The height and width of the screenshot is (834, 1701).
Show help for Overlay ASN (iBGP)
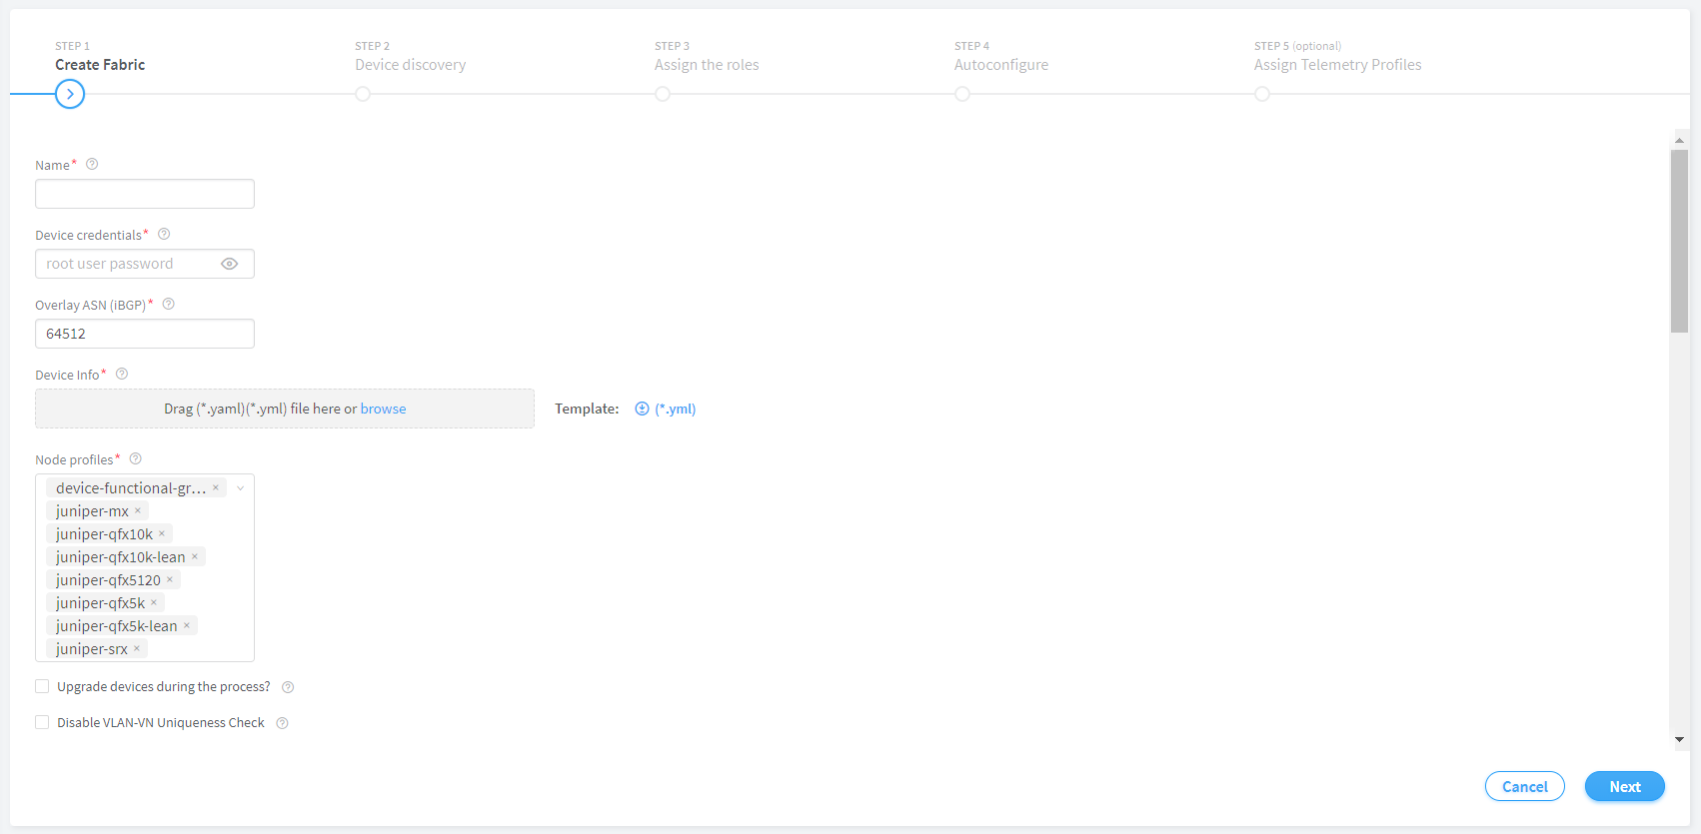pos(169,305)
